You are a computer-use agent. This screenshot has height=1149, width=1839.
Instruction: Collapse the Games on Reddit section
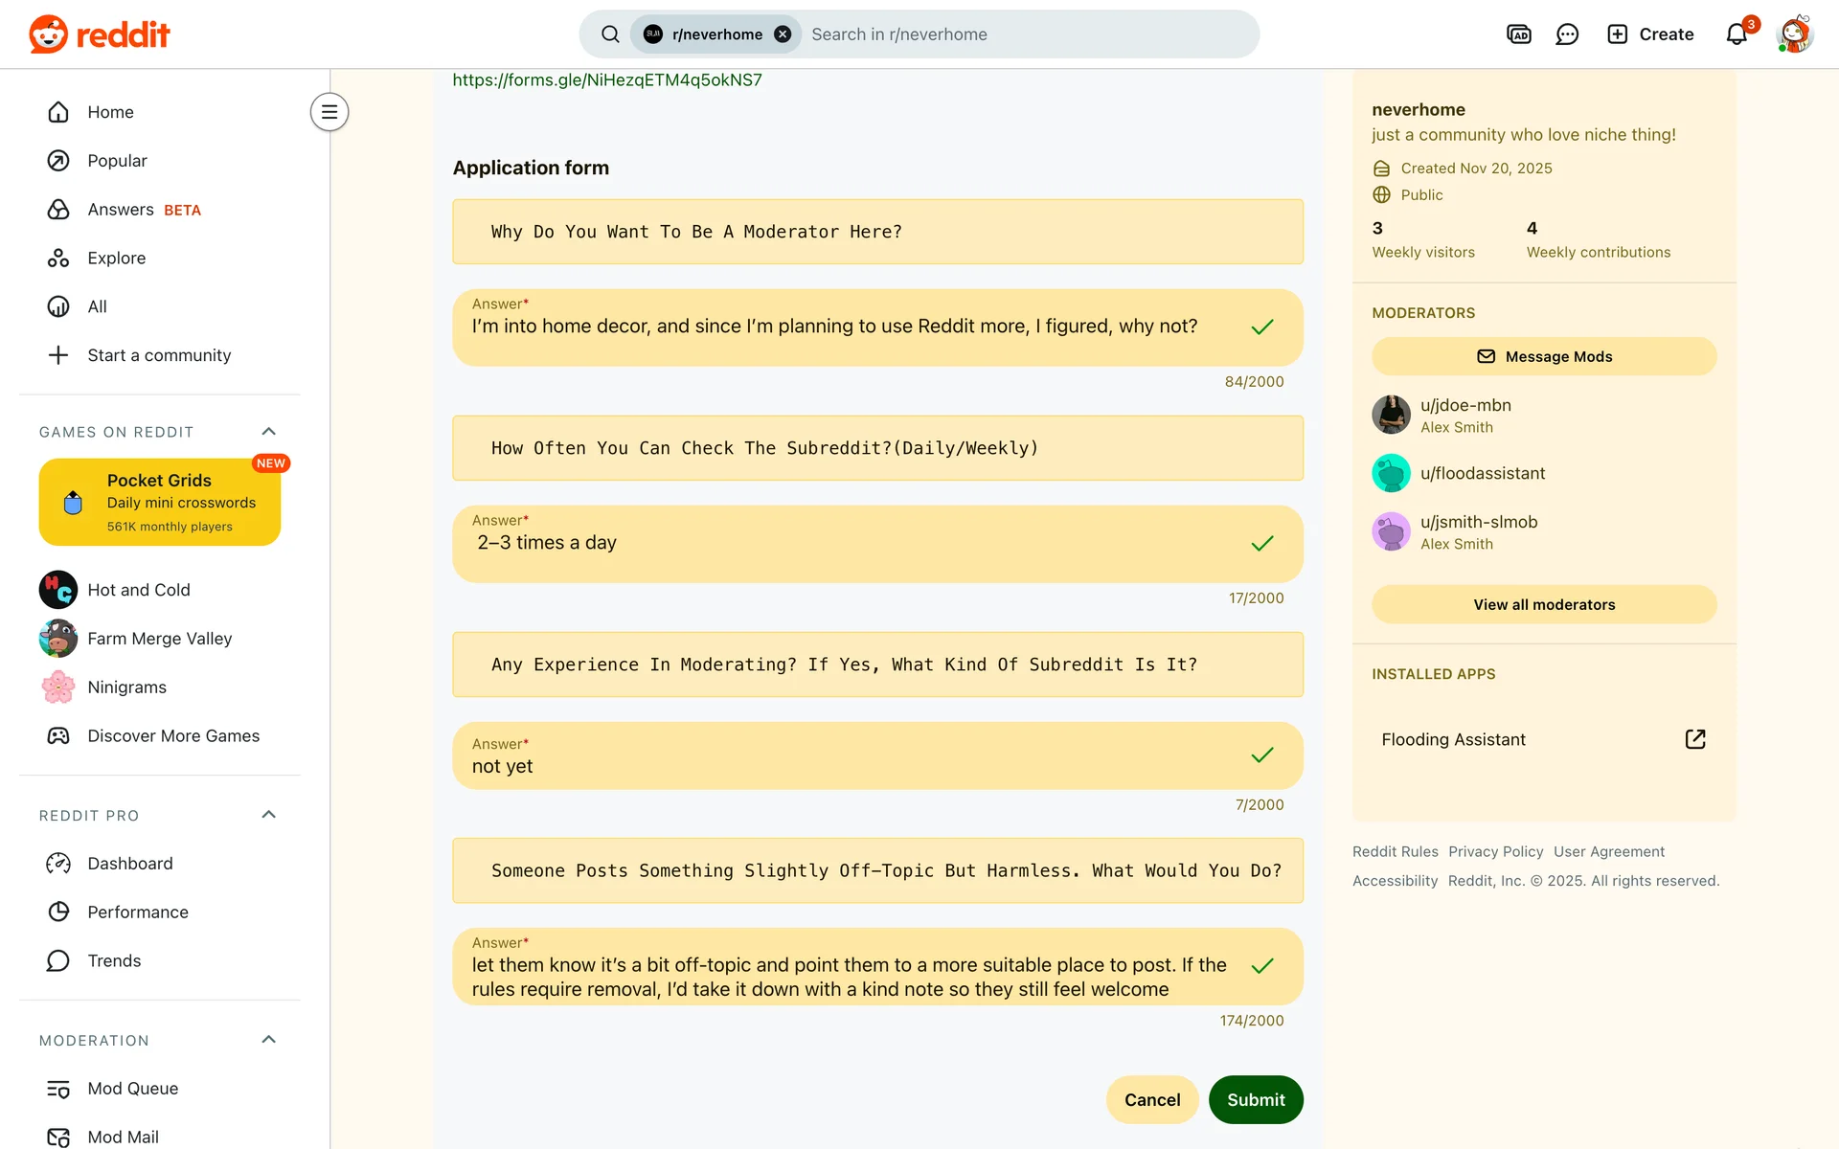pos(269,432)
